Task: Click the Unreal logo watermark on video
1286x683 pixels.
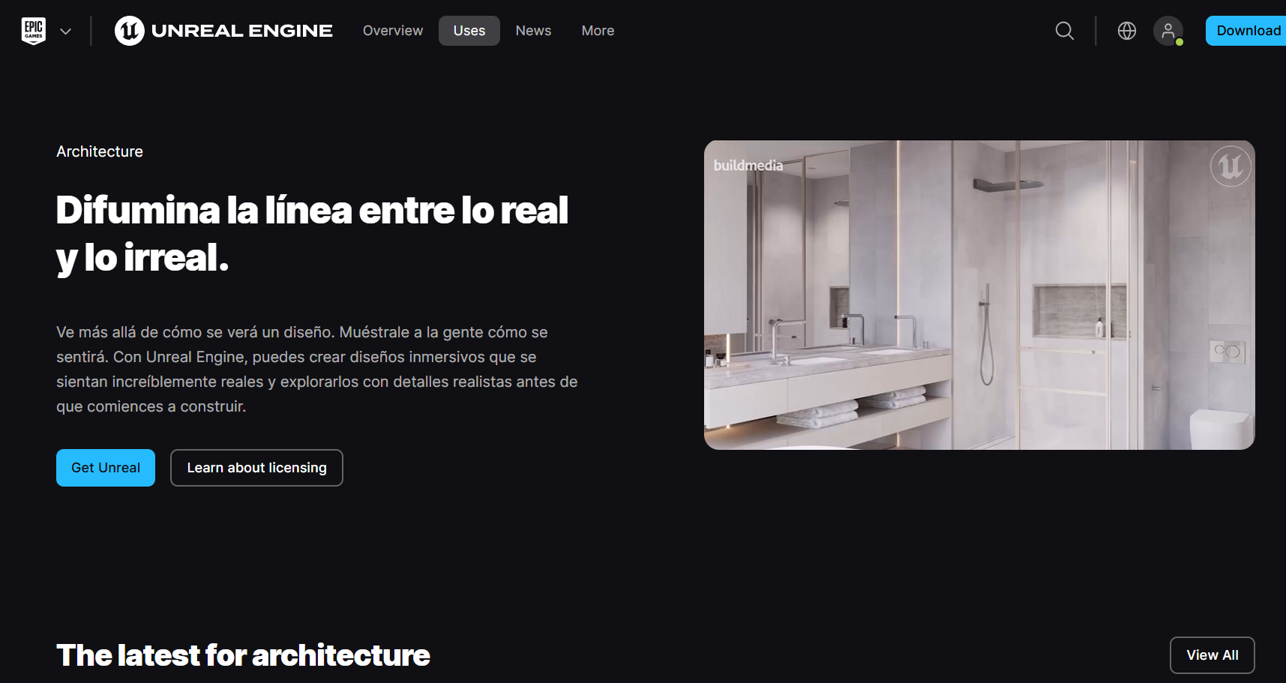Action: [x=1231, y=166]
